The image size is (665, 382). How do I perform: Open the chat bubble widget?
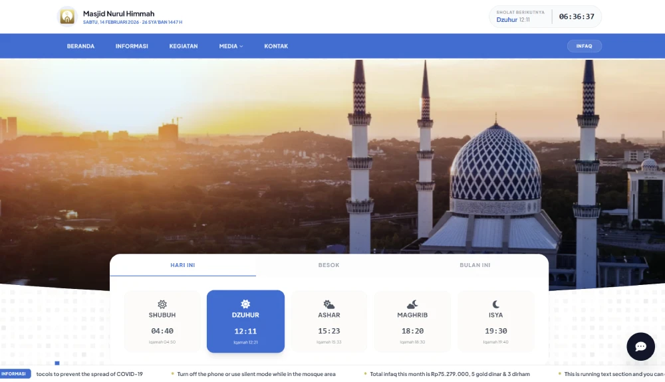(x=640, y=347)
